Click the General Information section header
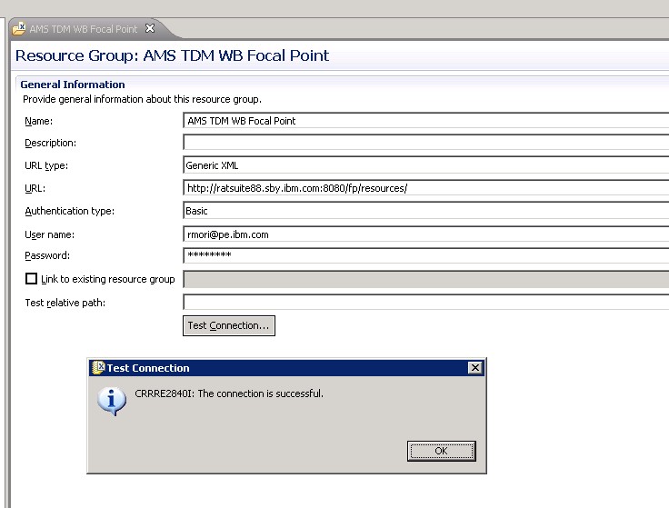The width and height of the screenshot is (669, 508). click(x=73, y=85)
